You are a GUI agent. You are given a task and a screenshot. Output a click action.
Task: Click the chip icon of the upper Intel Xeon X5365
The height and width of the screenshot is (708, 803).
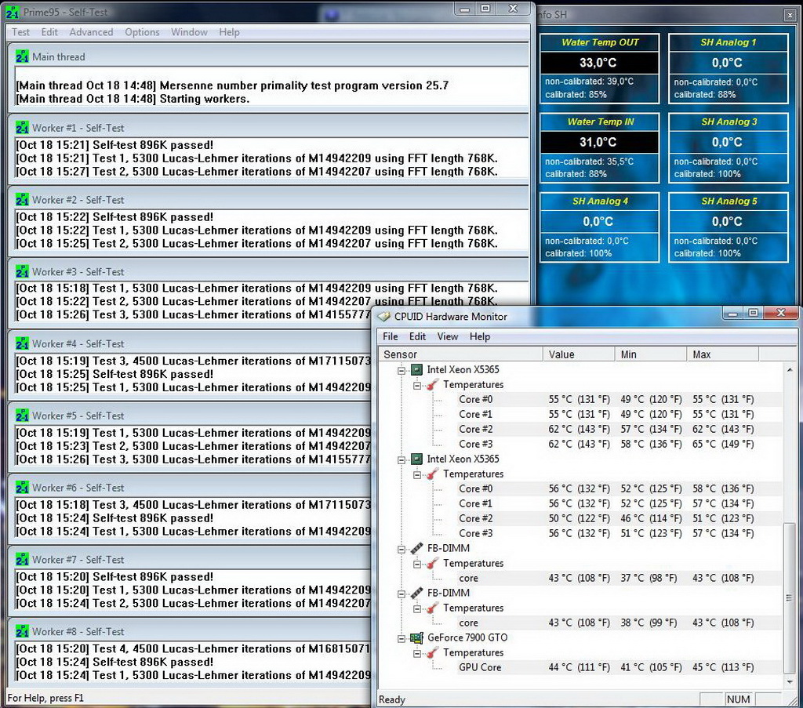[416, 369]
